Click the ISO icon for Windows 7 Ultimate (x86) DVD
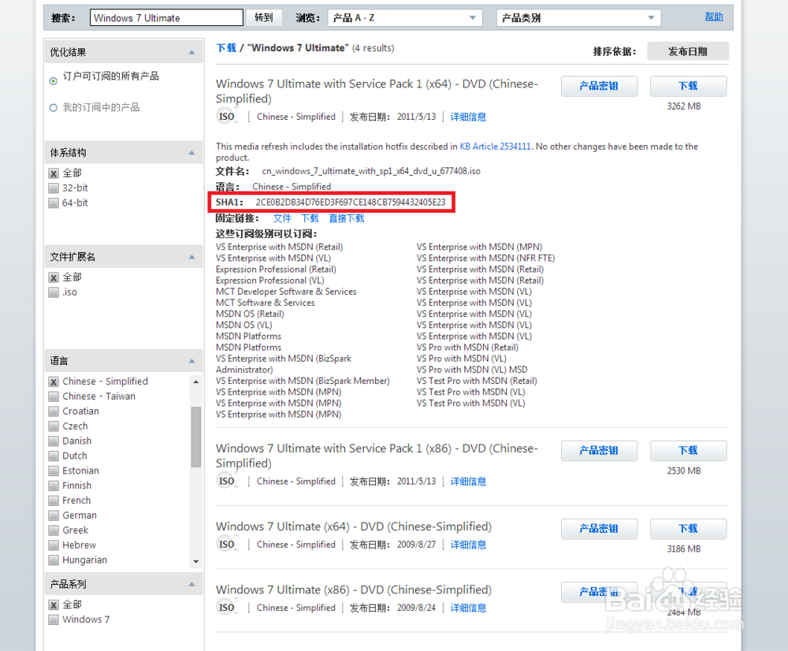Viewport: 788px width, 651px height. coord(226,608)
